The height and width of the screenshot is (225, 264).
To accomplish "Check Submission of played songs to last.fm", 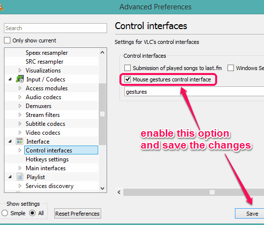I will 127,68.
